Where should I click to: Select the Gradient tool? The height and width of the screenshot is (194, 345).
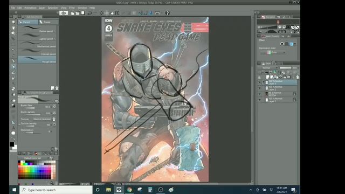(x=13, y=106)
